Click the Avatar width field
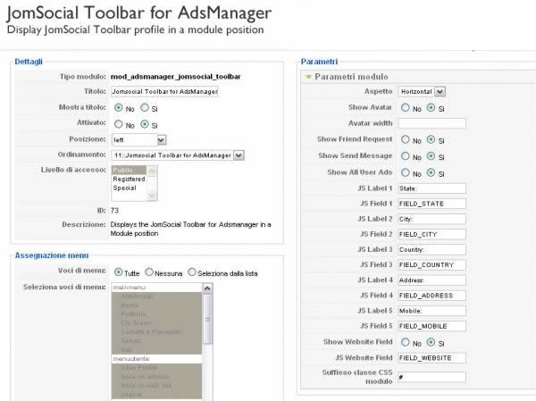Screen dimensions: 536x401 431,123
